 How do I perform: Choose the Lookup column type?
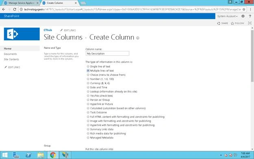88,92
